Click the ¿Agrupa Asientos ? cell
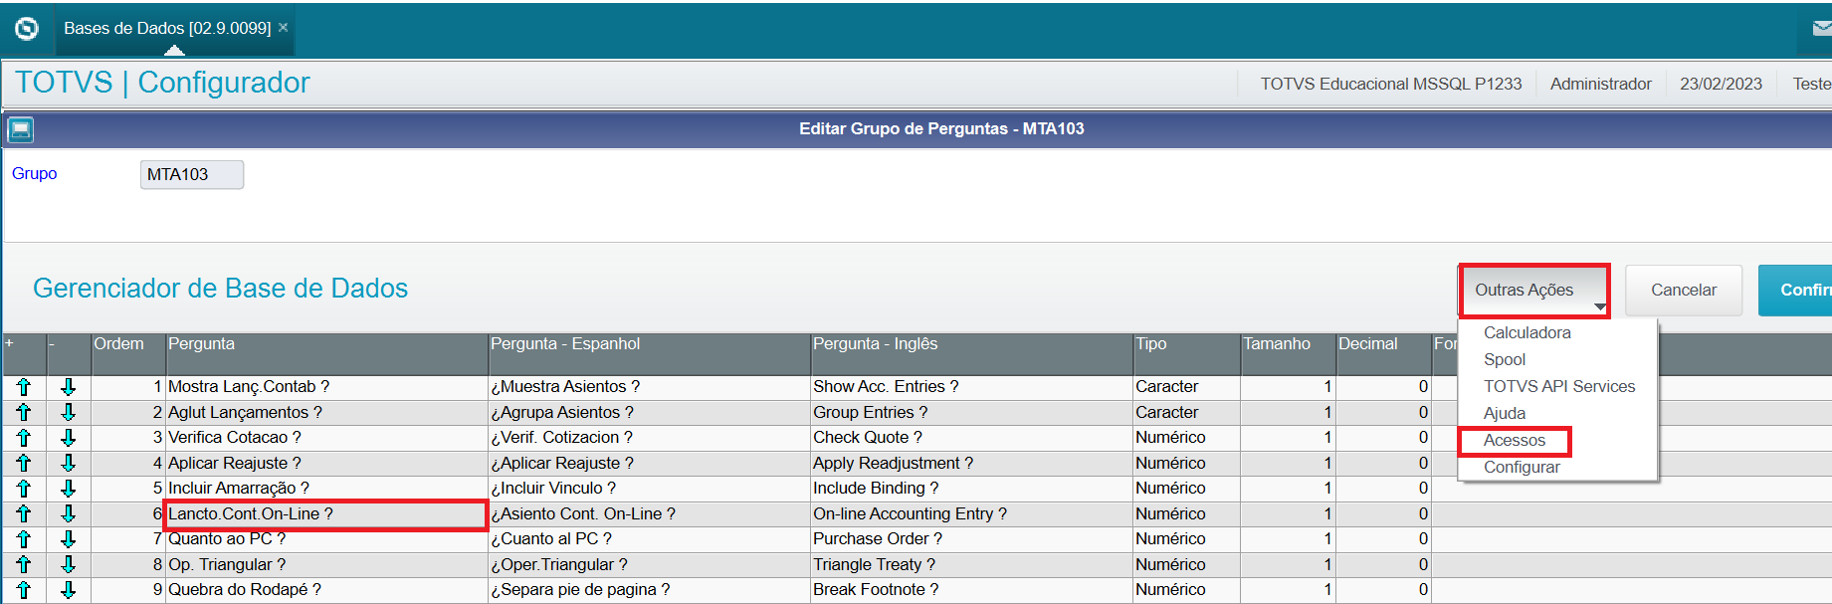This screenshot has width=1832, height=604. tap(649, 412)
